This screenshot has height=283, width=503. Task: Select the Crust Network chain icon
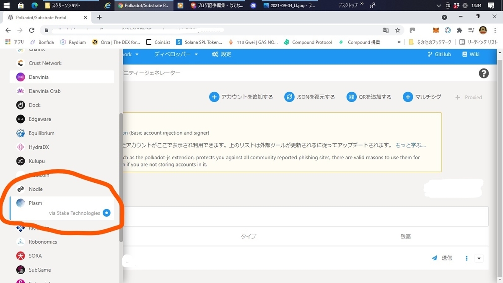click(x=21, y=63)
